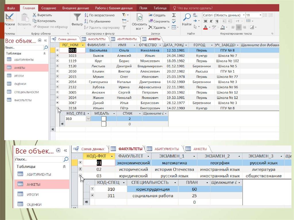Click the Фильтр funnel icon

pos(77,17)
